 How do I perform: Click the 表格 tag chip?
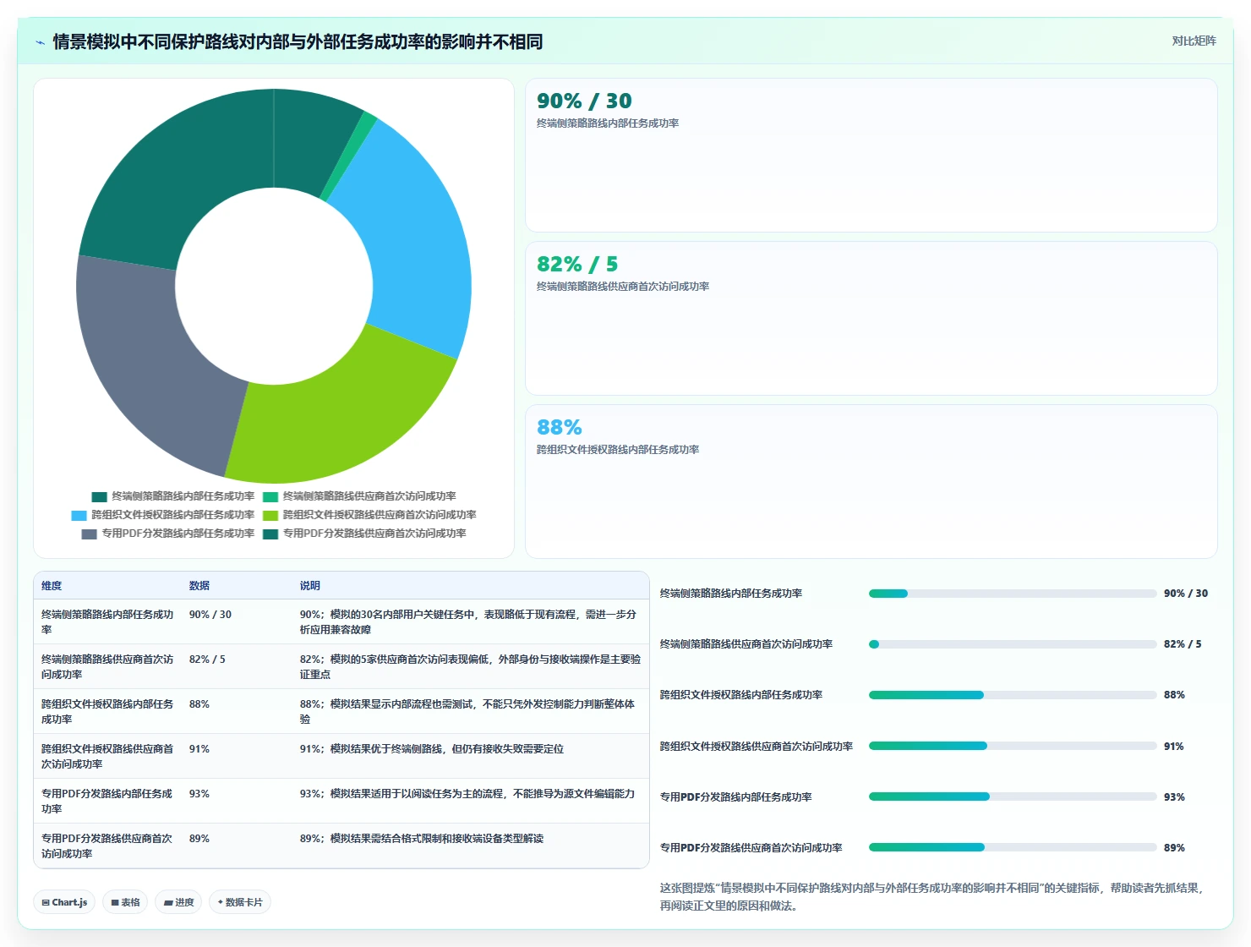[x=125, y=902]
